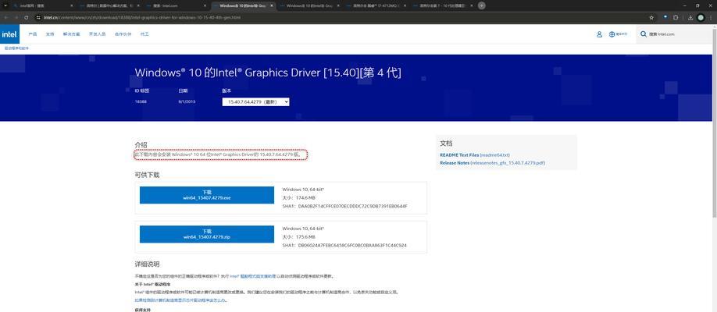Screen dimensions: 717x312
Task: Click the magnifier search icon on Intel site
Action: [x=644, y=34]
